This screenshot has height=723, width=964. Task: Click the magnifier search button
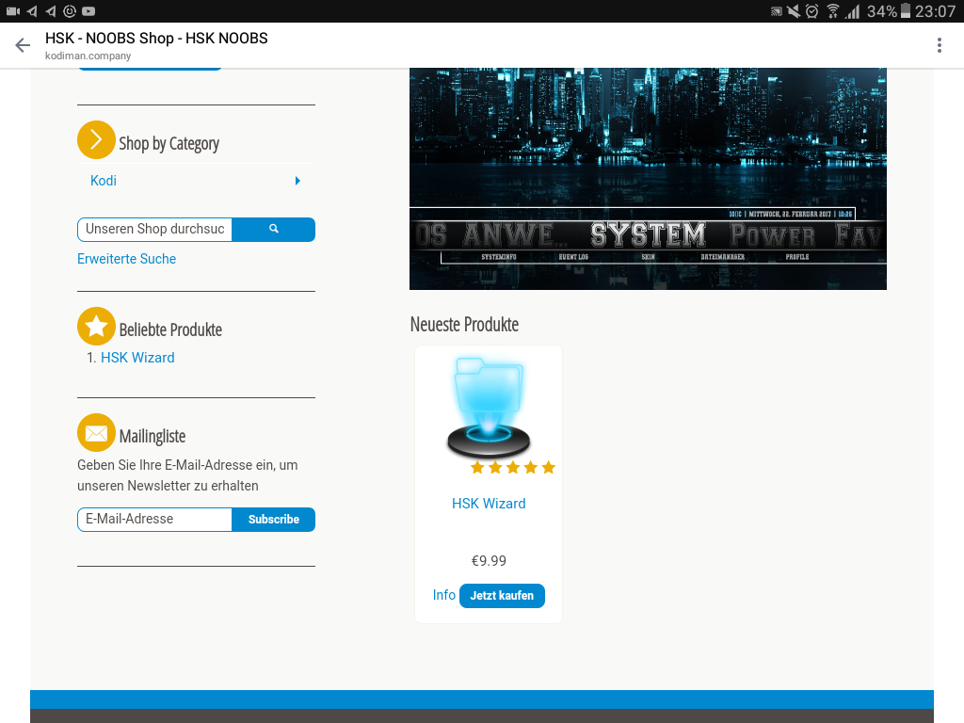(274, 230)
